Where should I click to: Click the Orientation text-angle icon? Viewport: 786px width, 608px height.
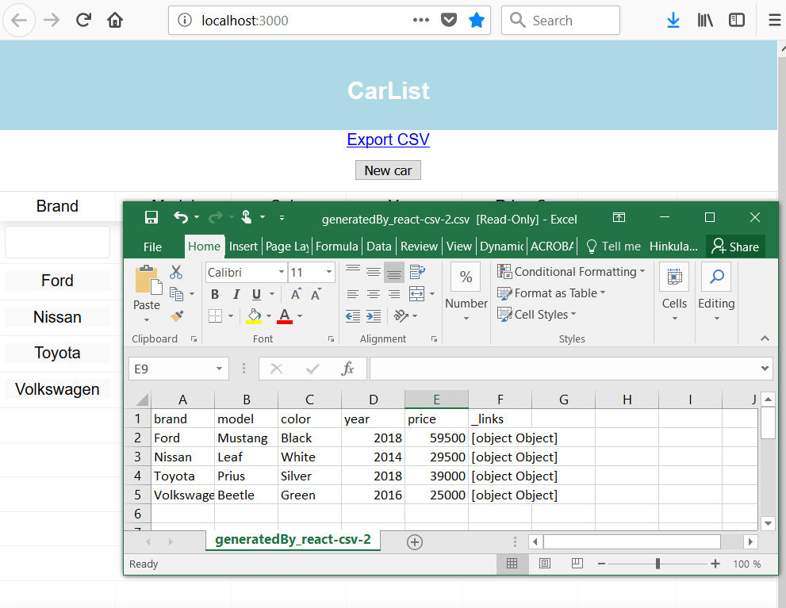click(x=401, y=315)
